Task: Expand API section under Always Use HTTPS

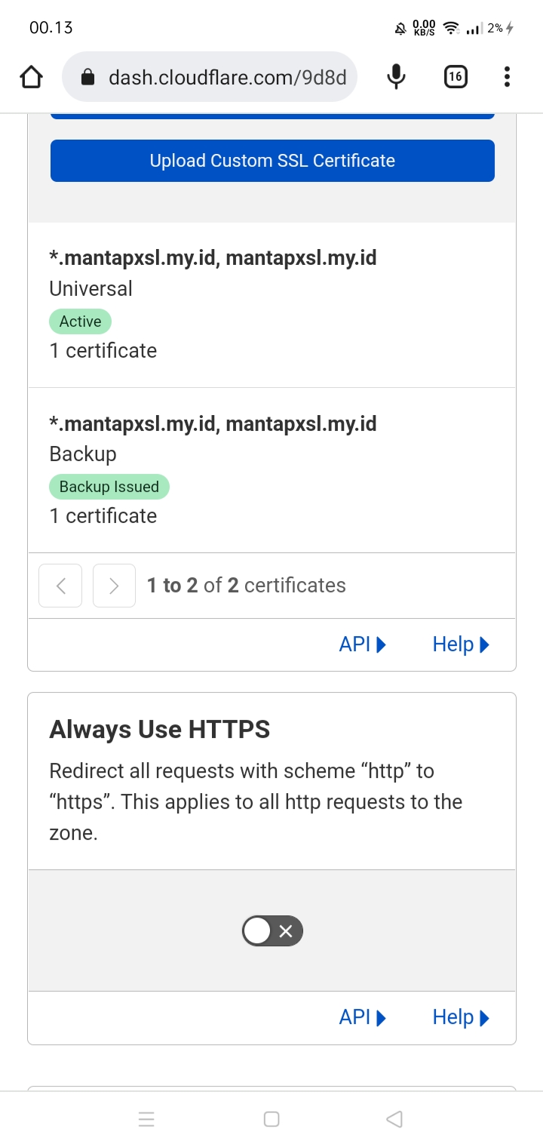Action: (x=363, y=1017)
